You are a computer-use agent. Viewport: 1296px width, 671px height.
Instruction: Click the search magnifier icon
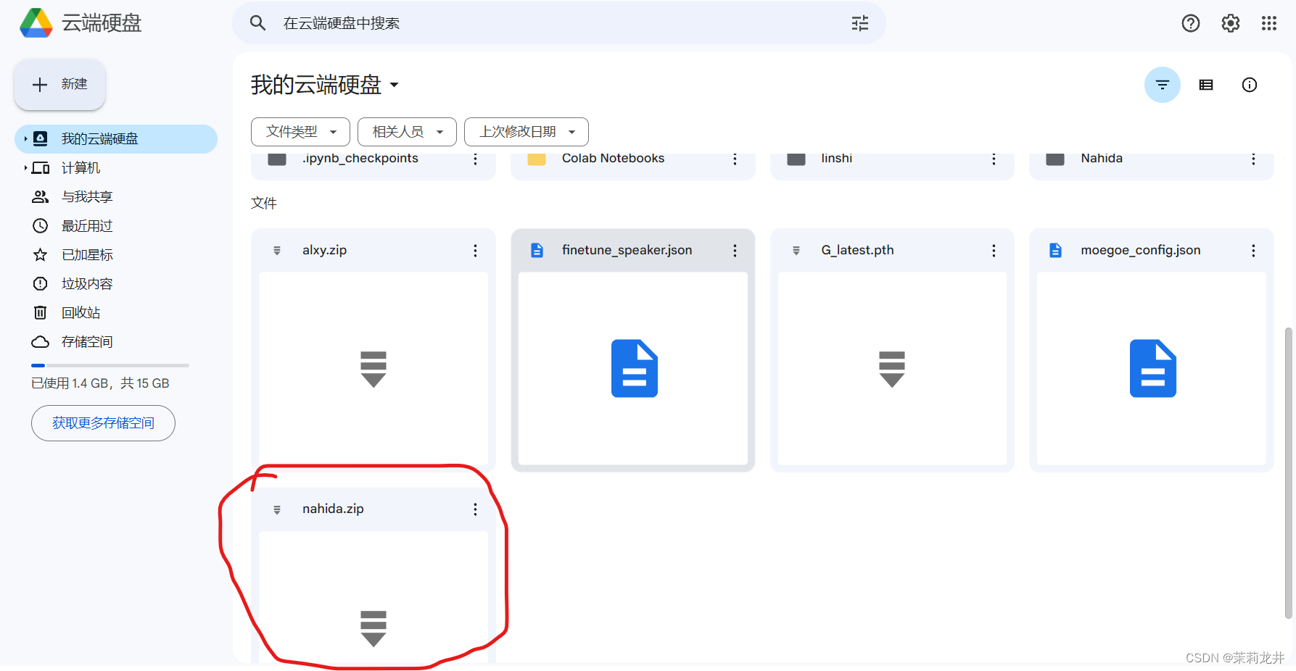pyautogui.click(x=257, y=23)
